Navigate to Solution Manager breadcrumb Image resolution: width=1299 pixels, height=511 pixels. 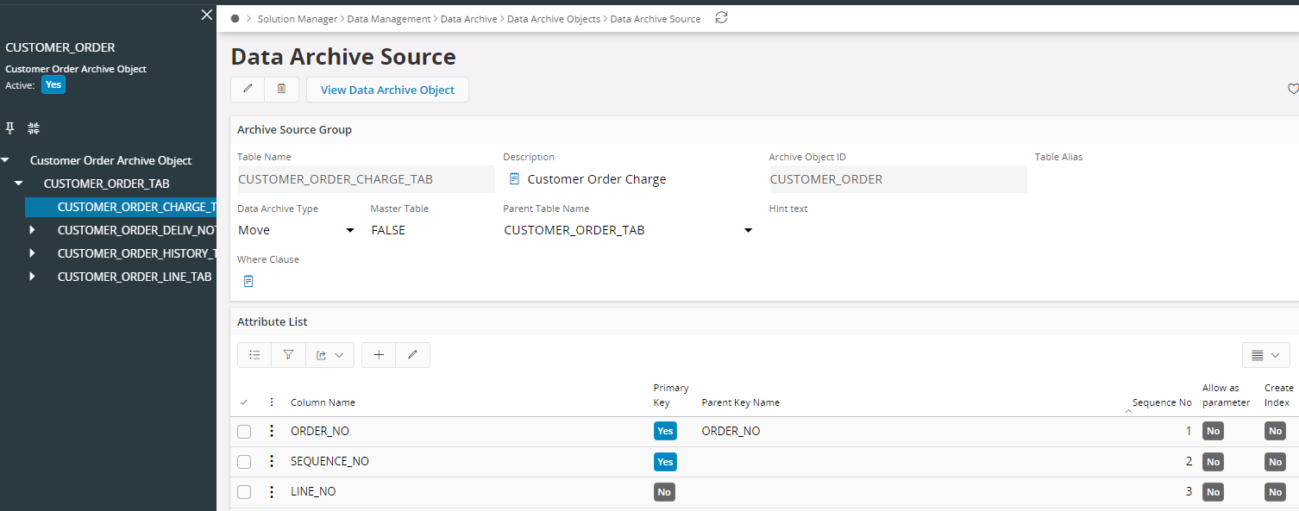pyautogui.click(x=297, y=19)
